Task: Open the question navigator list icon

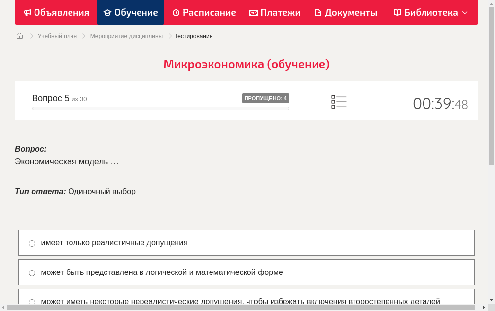Action: click(x=339, y=102)
